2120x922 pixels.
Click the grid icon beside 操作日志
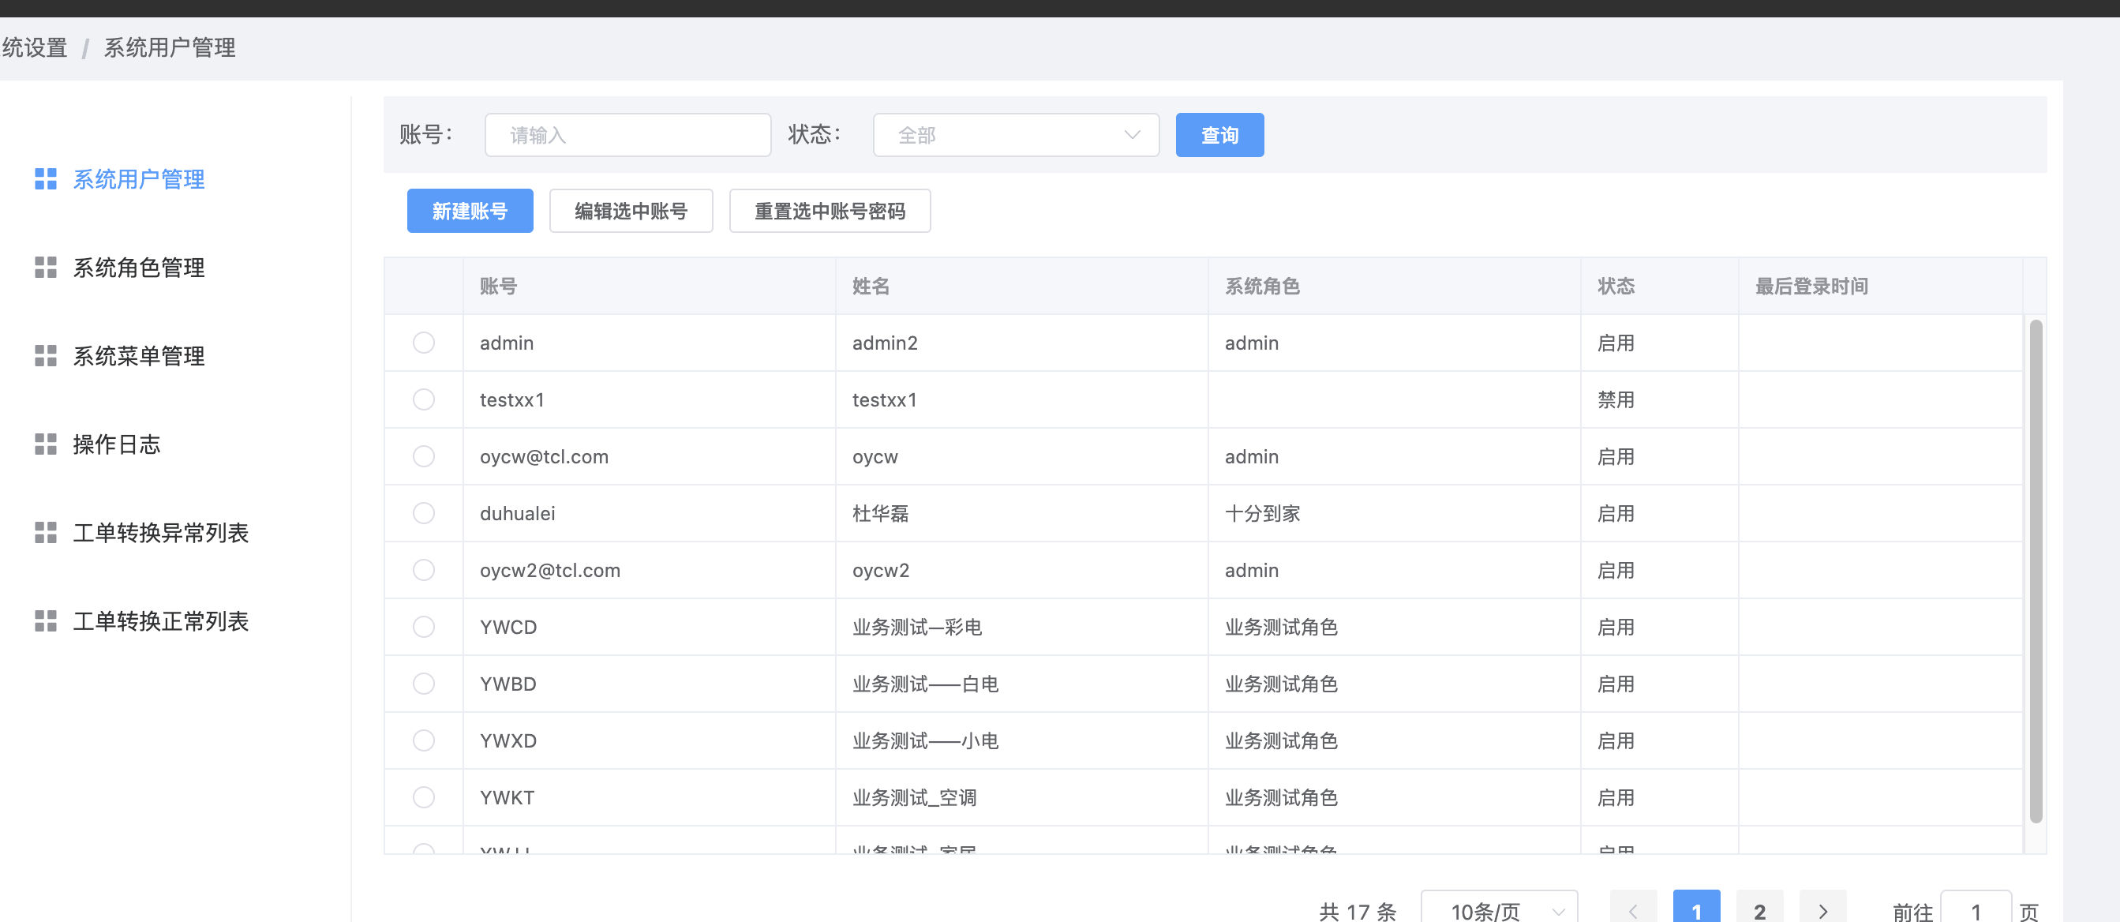click(x=46, y=444)
